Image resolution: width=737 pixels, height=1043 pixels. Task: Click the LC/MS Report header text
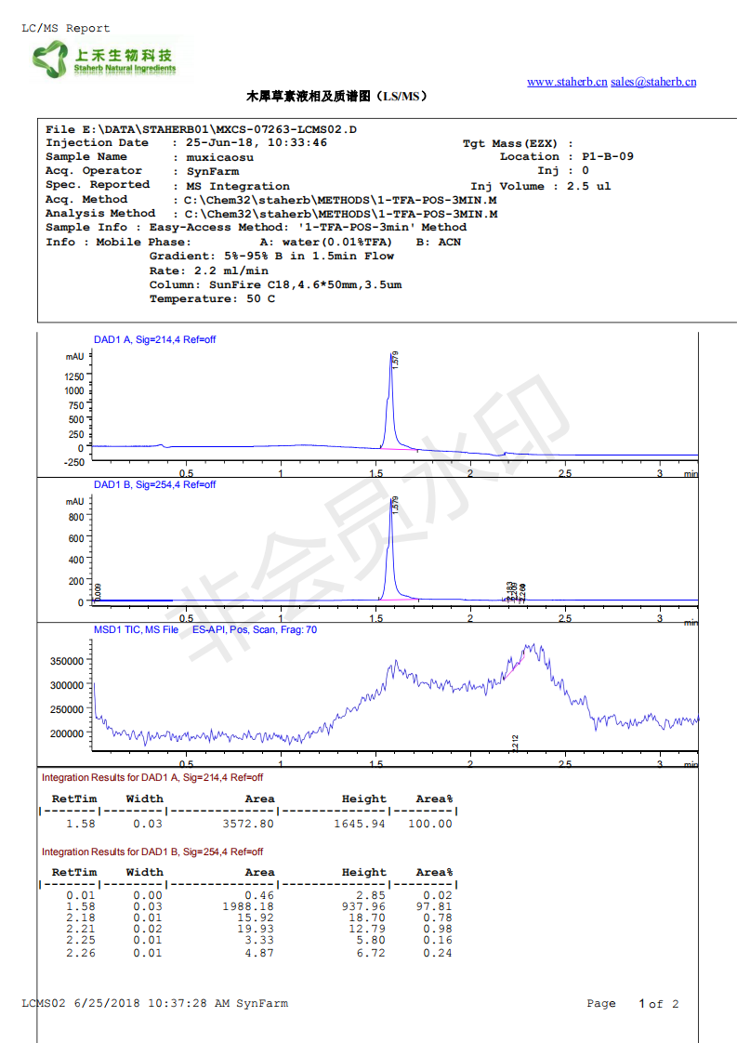[x=65, y=29]
